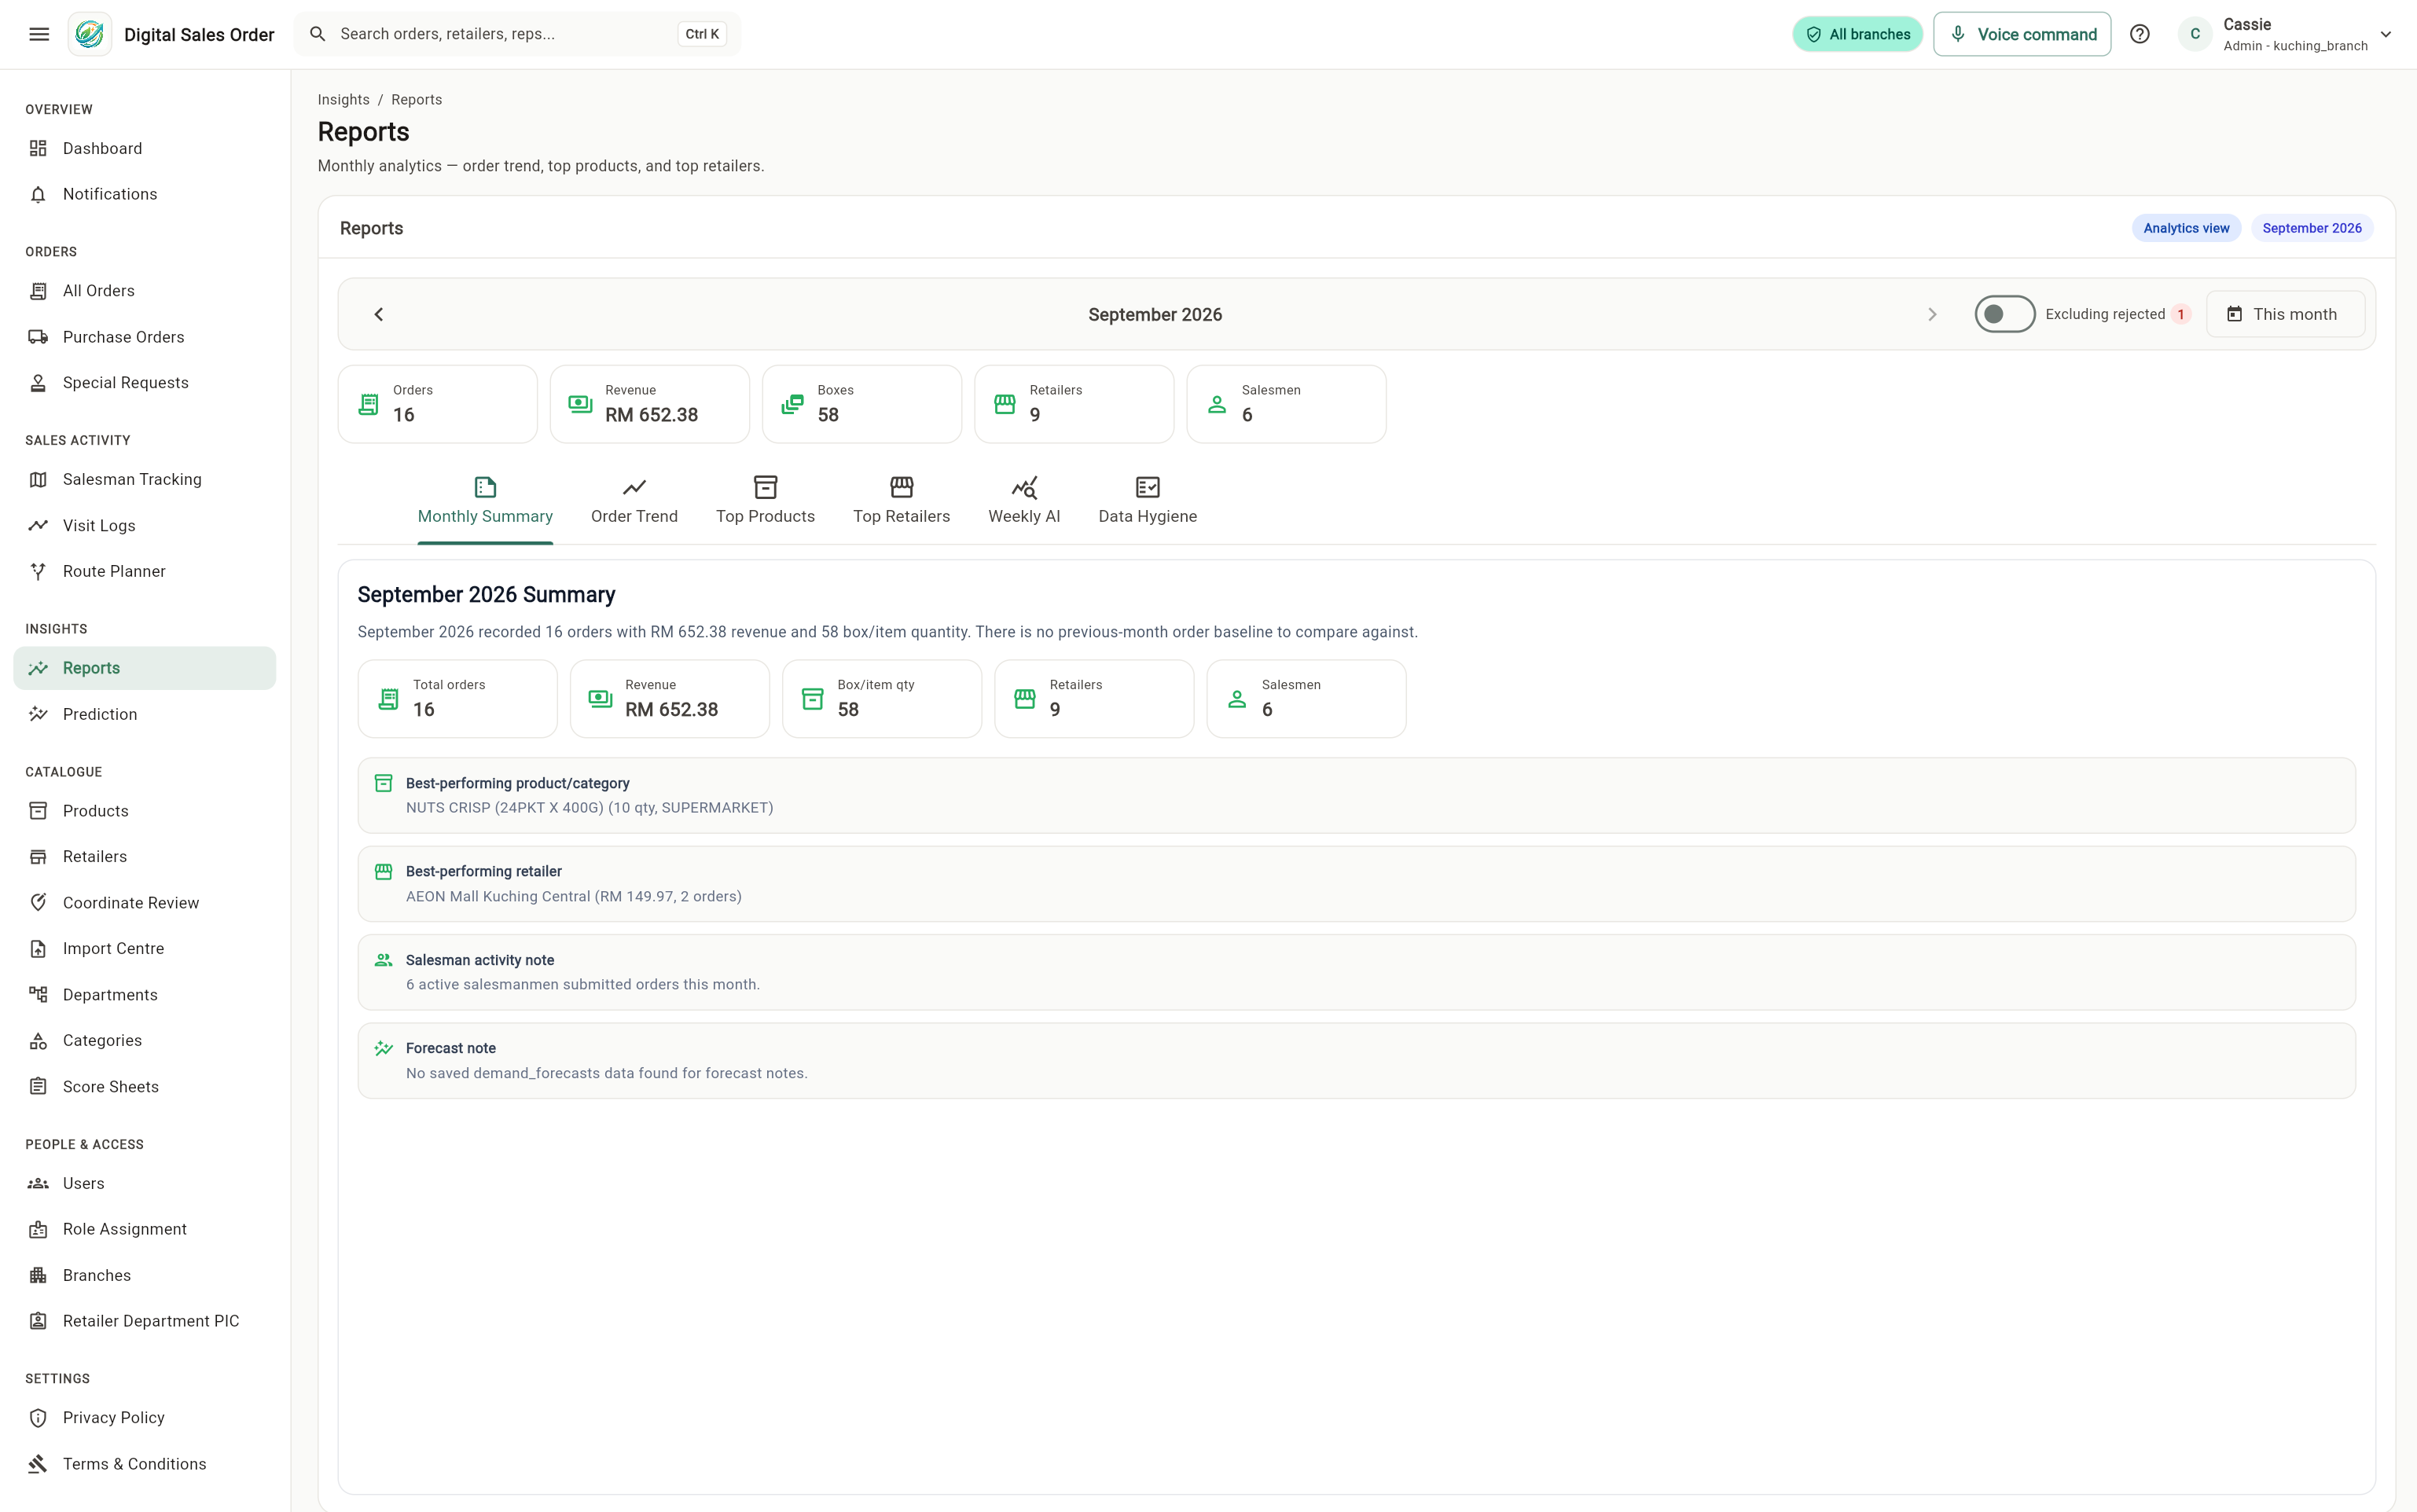This screenshot has width=2417, height=1512.
Task: Open Import Centre in sidebar
Action: tap(144, 948)
